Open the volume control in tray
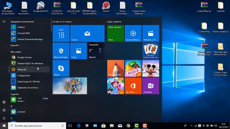 pyautogui.click(x=216, y=126)
